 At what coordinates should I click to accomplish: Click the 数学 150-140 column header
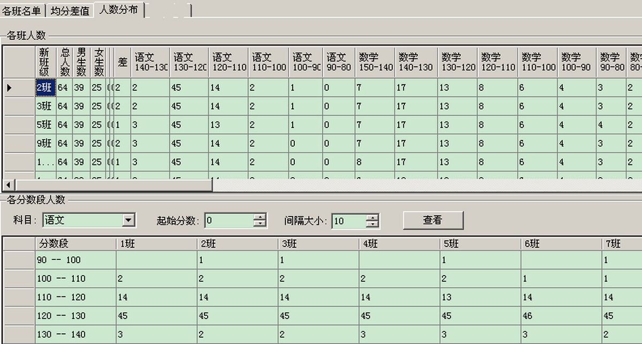375,62
